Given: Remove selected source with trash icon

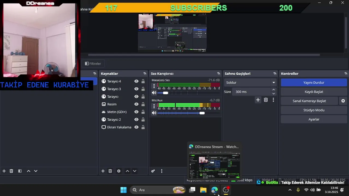Looking at the screenshot, I should pos(110,171).
